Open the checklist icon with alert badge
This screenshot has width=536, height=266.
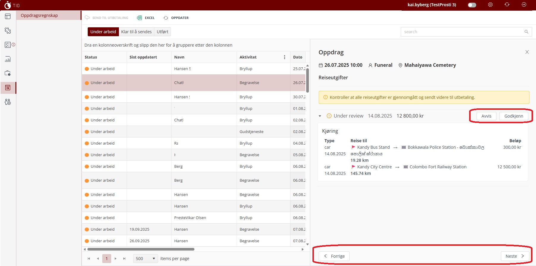(8, 45)
